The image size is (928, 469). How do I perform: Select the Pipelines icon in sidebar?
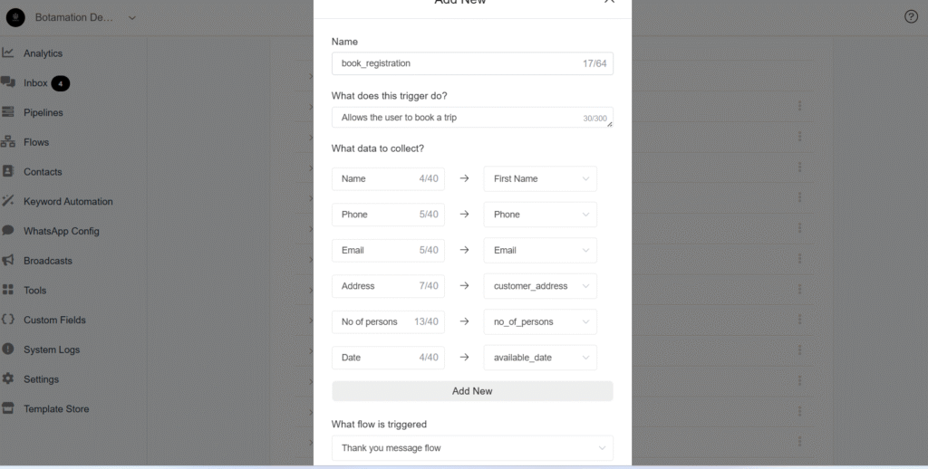[x=7, y=111]
